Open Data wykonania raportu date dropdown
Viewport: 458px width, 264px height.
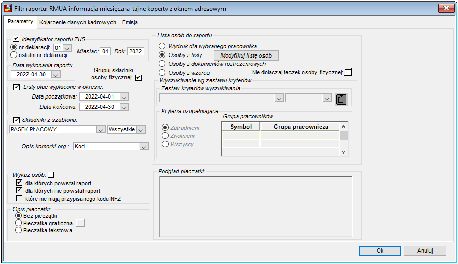(x=56, y=75)
